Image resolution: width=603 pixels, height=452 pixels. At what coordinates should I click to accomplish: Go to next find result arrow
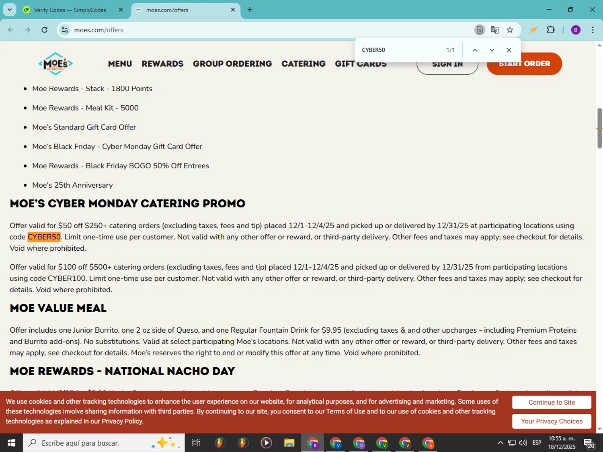click(x=492, y=50)
